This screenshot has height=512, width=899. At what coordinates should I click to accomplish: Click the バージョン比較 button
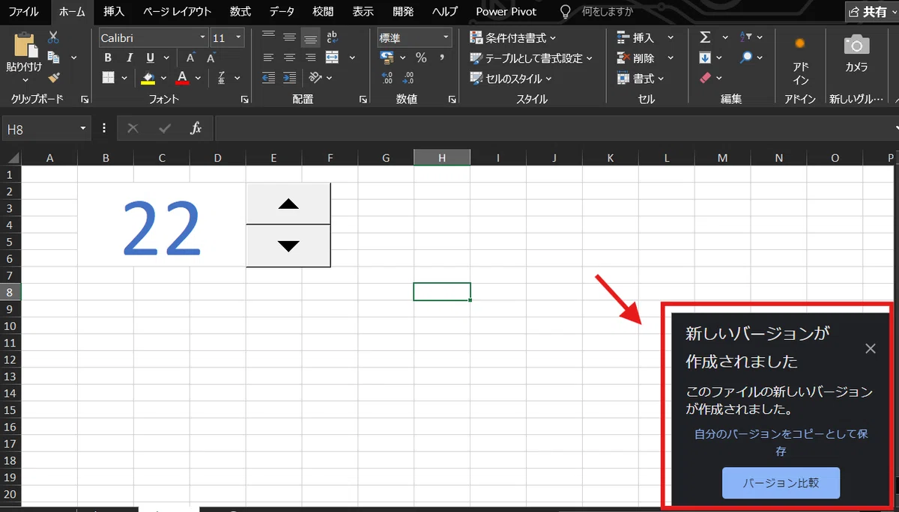[x=781, y=484]
